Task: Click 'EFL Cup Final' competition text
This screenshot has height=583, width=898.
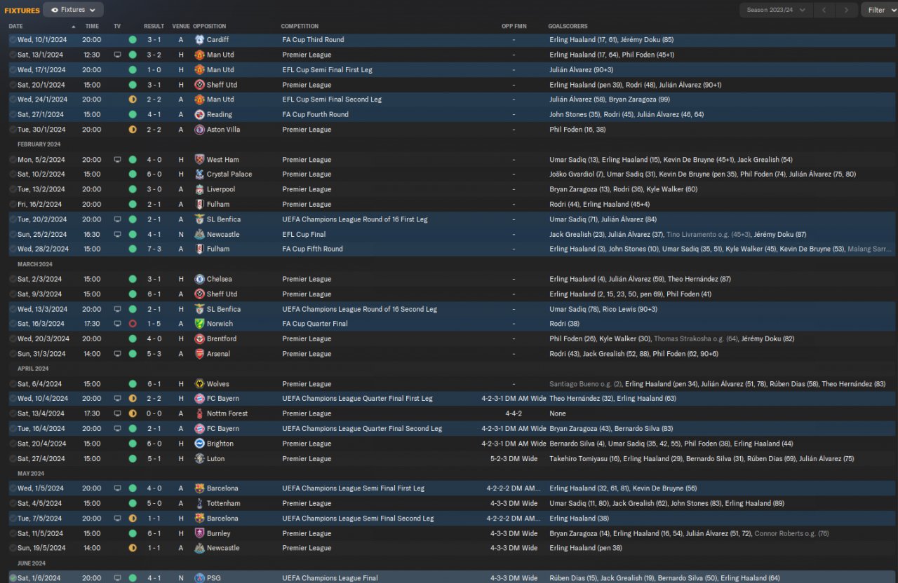Action: click(305, 235)
